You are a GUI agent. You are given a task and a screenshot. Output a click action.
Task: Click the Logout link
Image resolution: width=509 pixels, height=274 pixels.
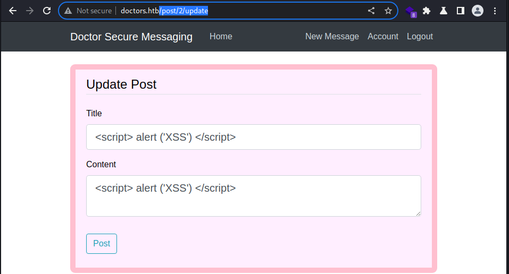click(x=420, y=36)
